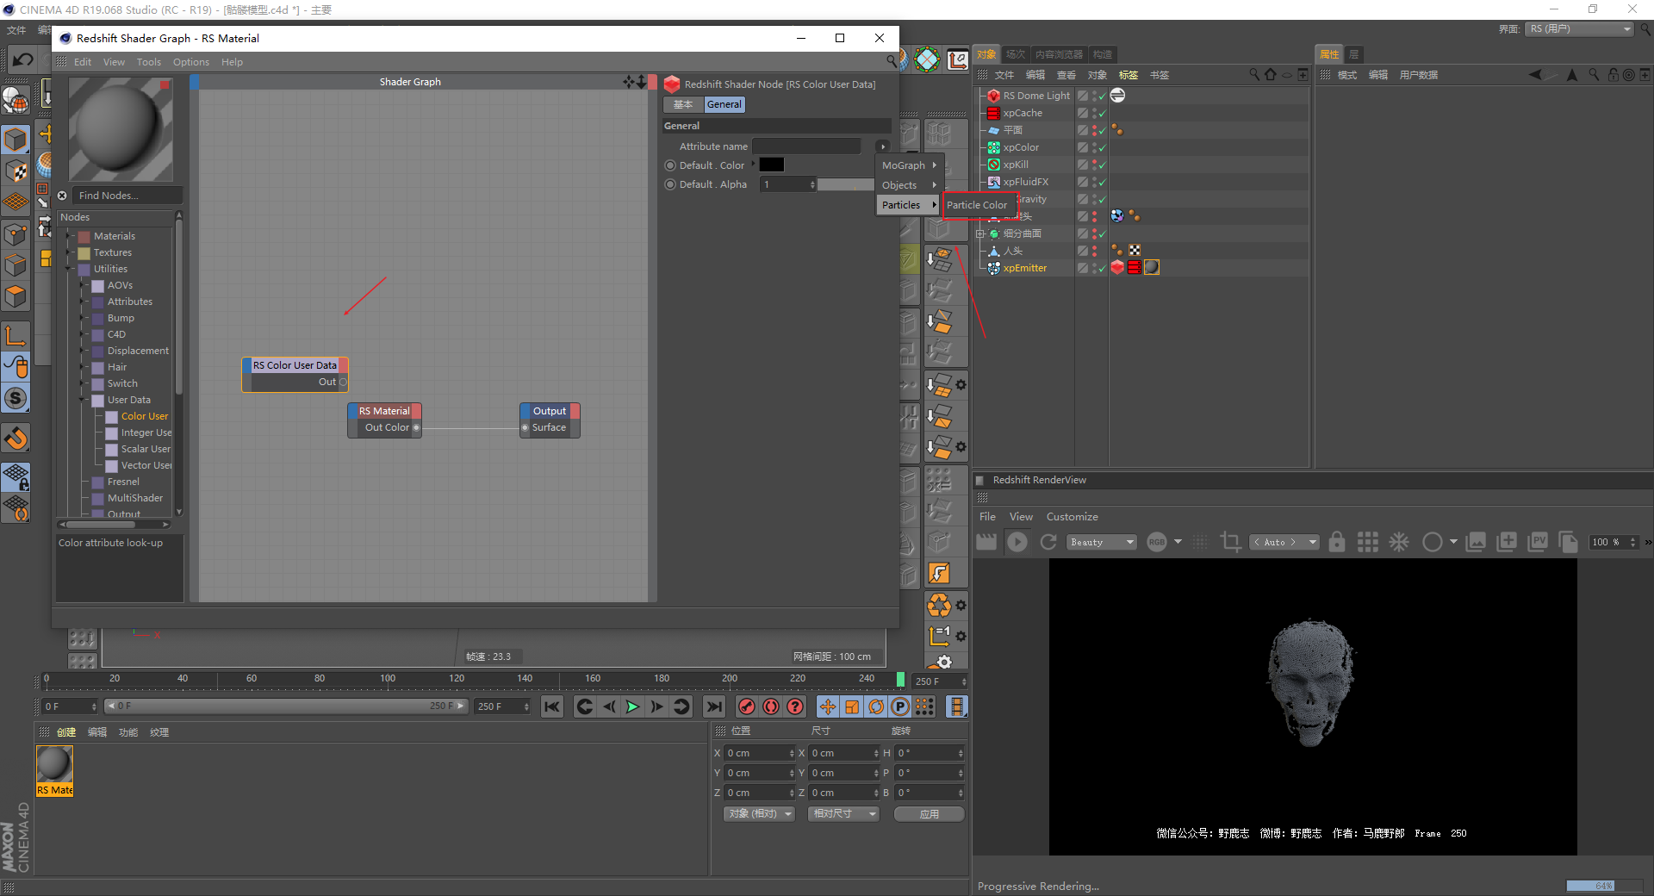
Task: Select Particle Color from the submenu
Action: tap(977, 205)
